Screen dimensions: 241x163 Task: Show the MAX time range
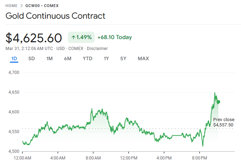point(143,58)
